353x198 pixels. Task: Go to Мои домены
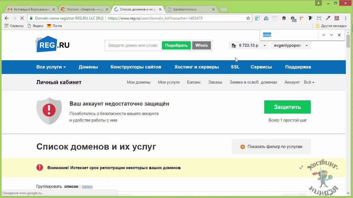139,82
